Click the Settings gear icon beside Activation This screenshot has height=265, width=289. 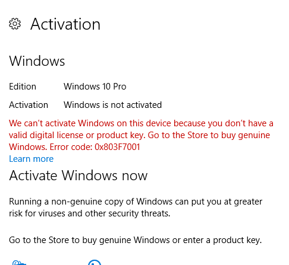pos(15,24)
